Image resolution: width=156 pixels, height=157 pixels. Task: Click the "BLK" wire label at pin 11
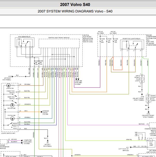[x=26, y=128]
